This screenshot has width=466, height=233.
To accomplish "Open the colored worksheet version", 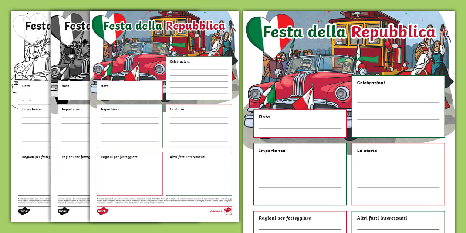I will tap(163, 111).
